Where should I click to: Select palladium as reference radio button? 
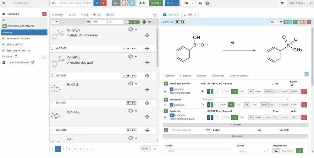[202, 104]
